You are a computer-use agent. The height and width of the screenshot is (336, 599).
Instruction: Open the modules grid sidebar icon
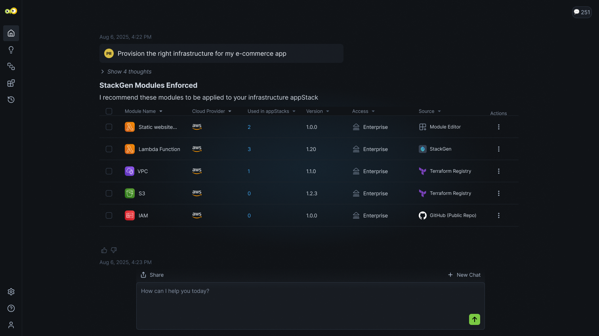click(11, 83)
